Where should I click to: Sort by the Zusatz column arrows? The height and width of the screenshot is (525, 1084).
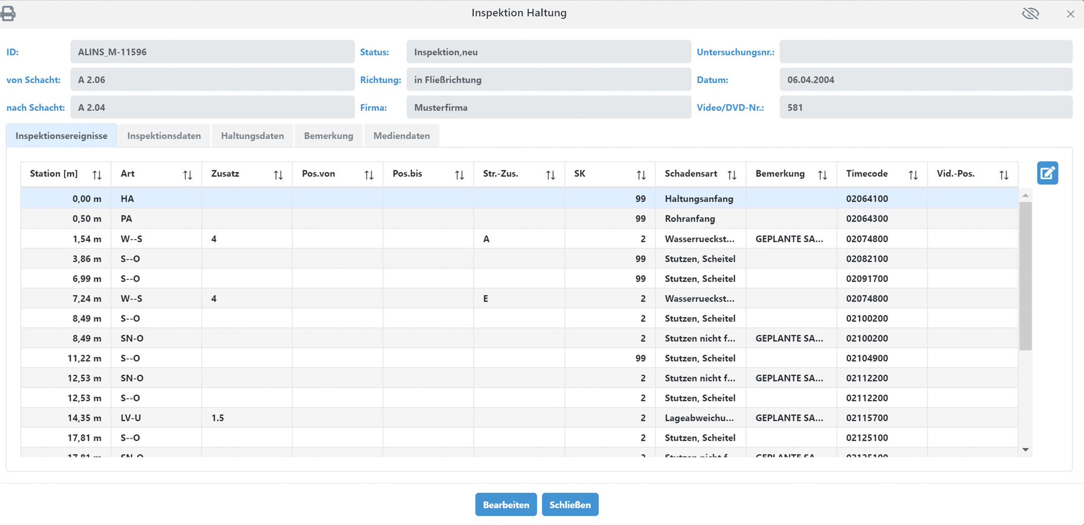(278, 175)
